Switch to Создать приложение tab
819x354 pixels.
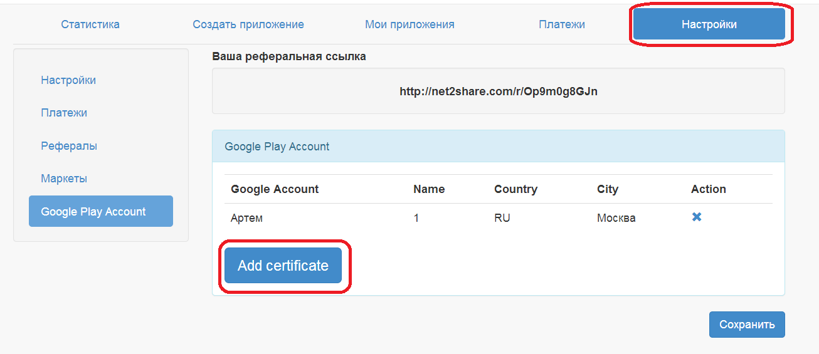pyautogui.click(x=248, y=24)
